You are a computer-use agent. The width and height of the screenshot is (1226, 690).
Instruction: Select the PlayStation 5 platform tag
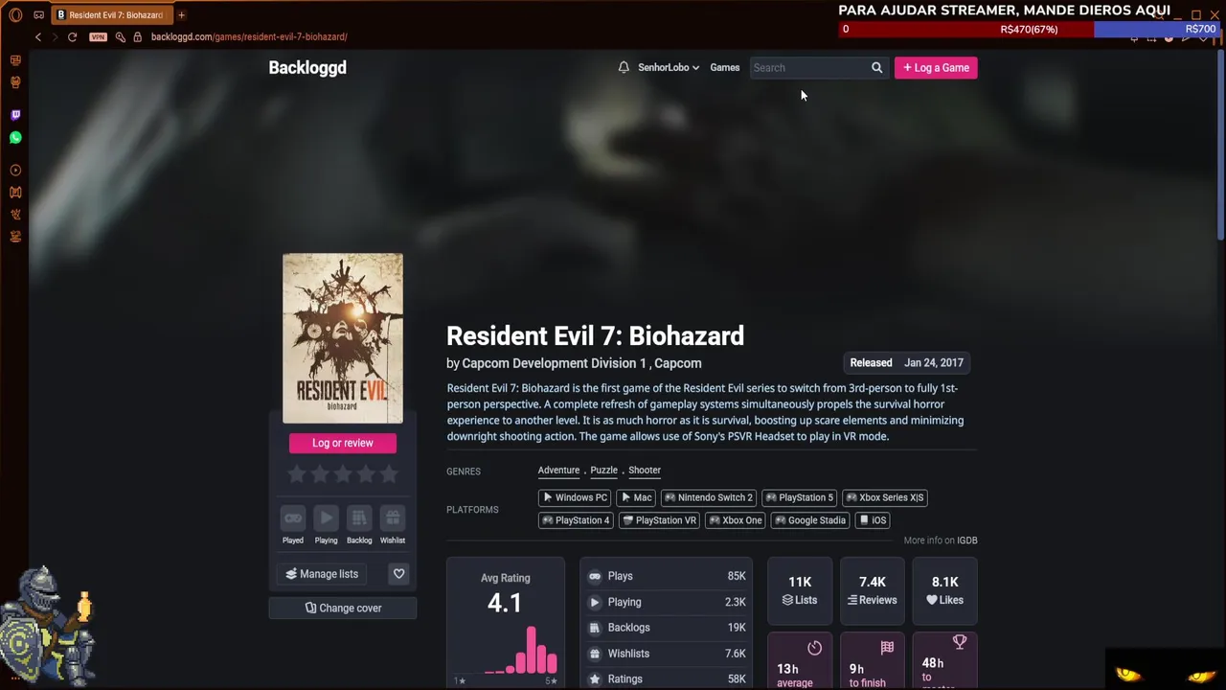click(799, 497)
